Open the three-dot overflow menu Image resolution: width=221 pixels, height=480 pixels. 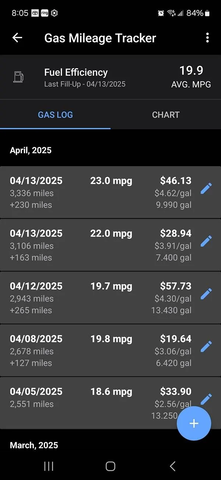pos(207,38)
